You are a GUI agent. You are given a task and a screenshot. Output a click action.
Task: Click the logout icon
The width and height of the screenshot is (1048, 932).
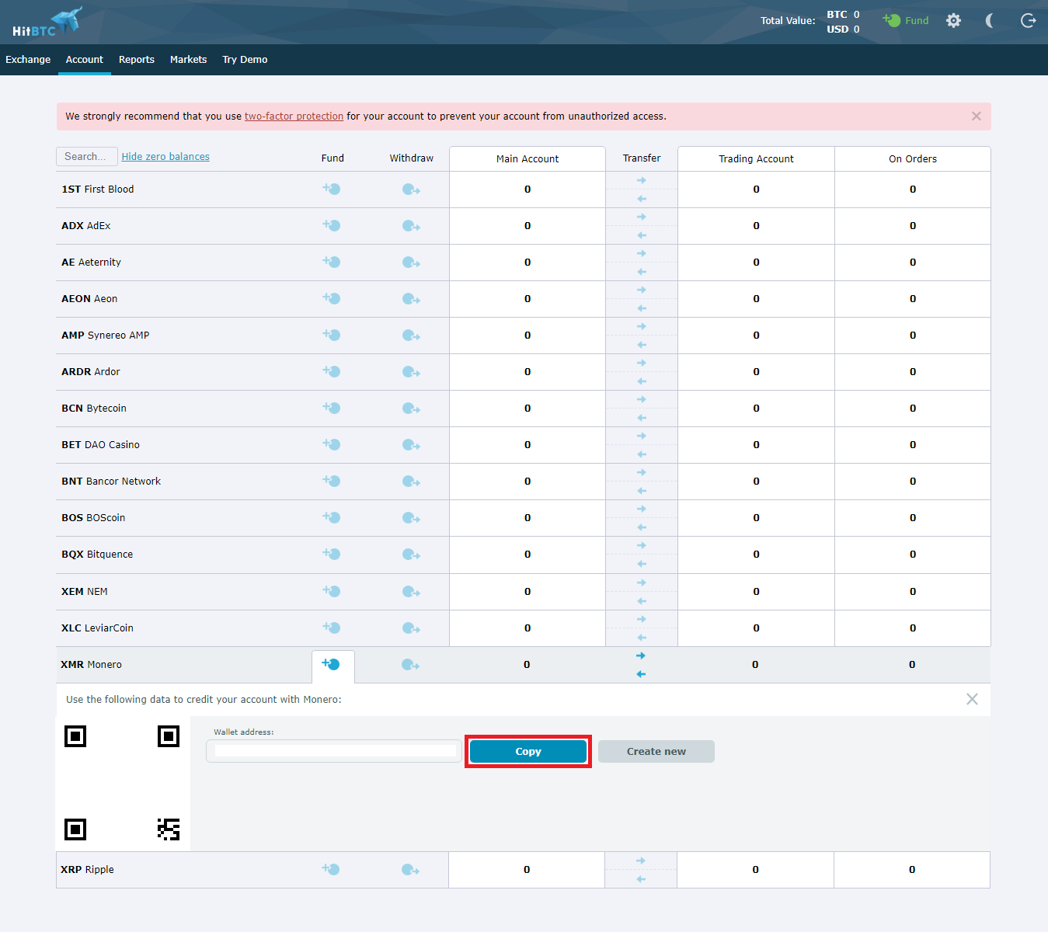[x=1028, y=21]
